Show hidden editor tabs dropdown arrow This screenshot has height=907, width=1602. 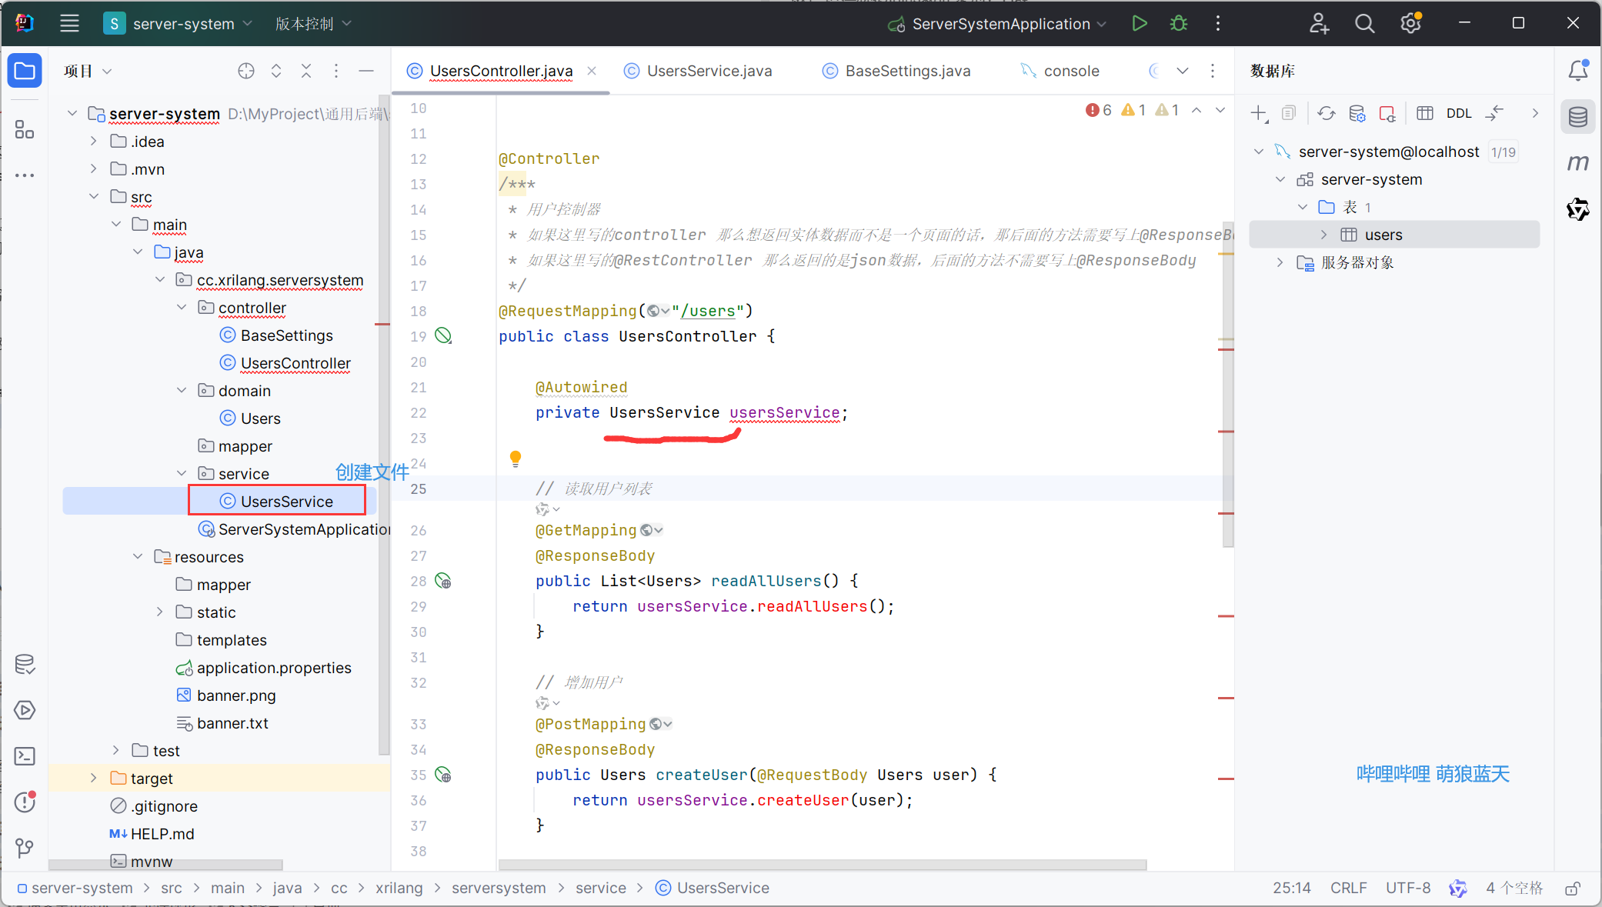click(1183, 71)
